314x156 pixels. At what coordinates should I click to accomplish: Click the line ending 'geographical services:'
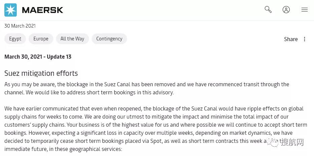pyautogui.click(x=63, y=149)
